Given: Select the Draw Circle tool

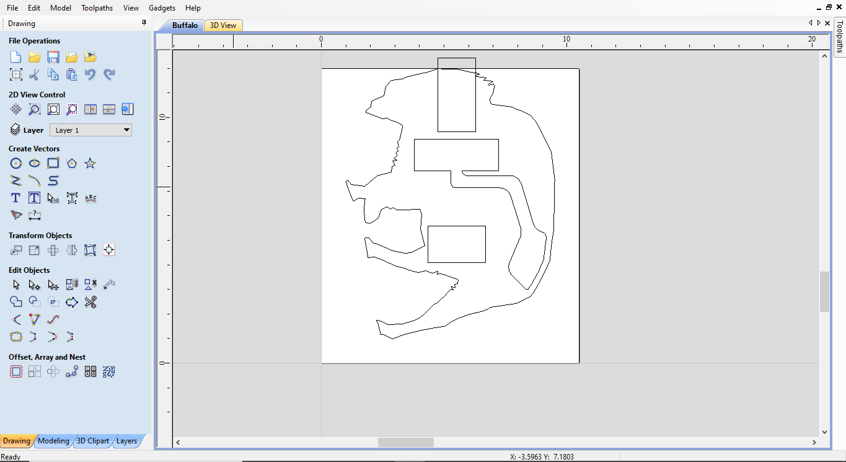Looking at the screenshot, I should point(16,163).
